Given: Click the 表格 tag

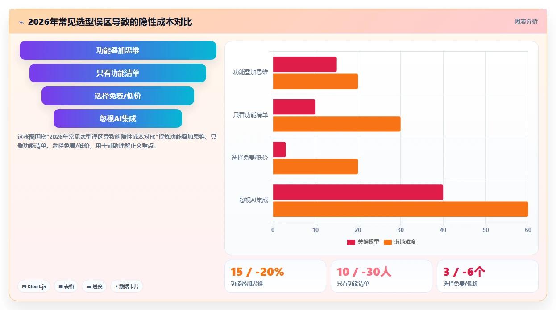Looking at the screenshot, I should tap(66, 286).
